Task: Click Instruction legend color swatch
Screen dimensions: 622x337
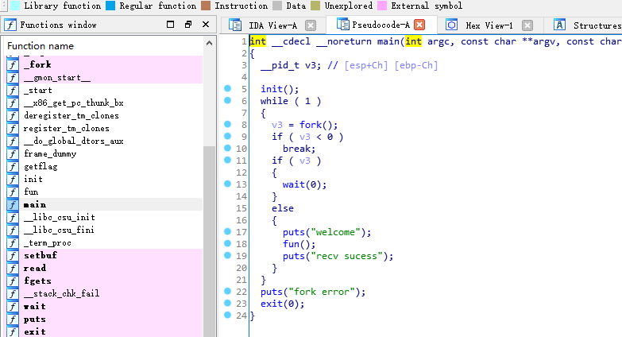Action: 206,6
